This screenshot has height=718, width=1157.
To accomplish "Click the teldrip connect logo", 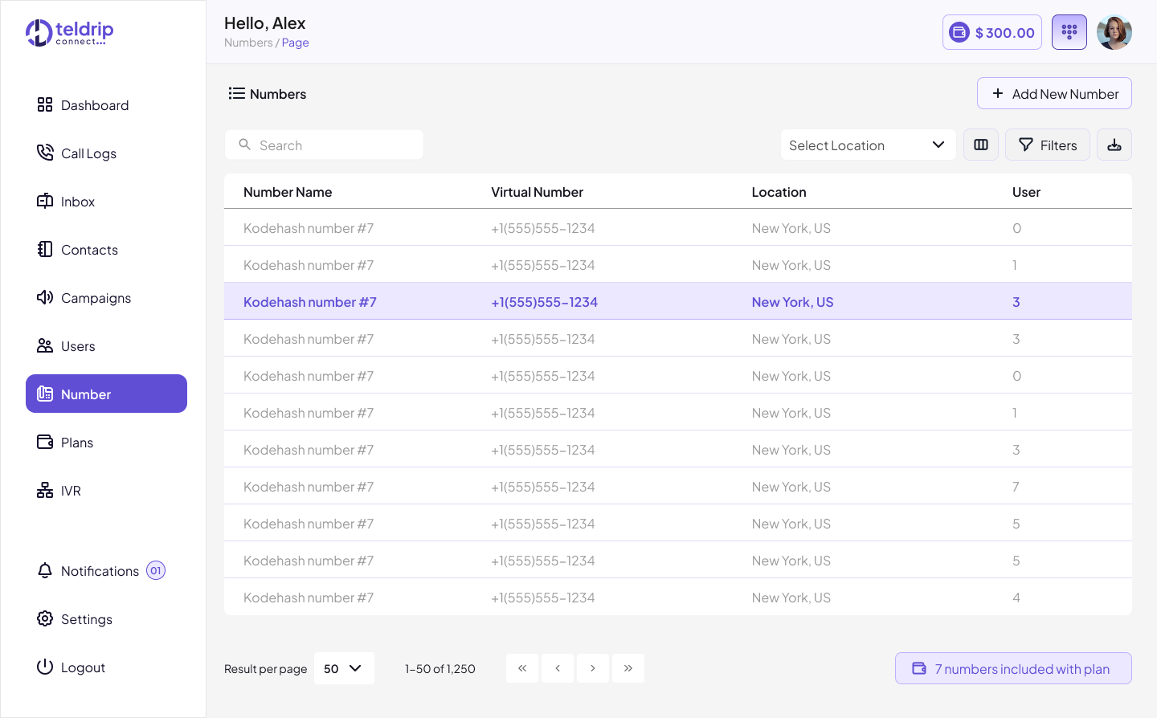I will [x=70, y=33].
